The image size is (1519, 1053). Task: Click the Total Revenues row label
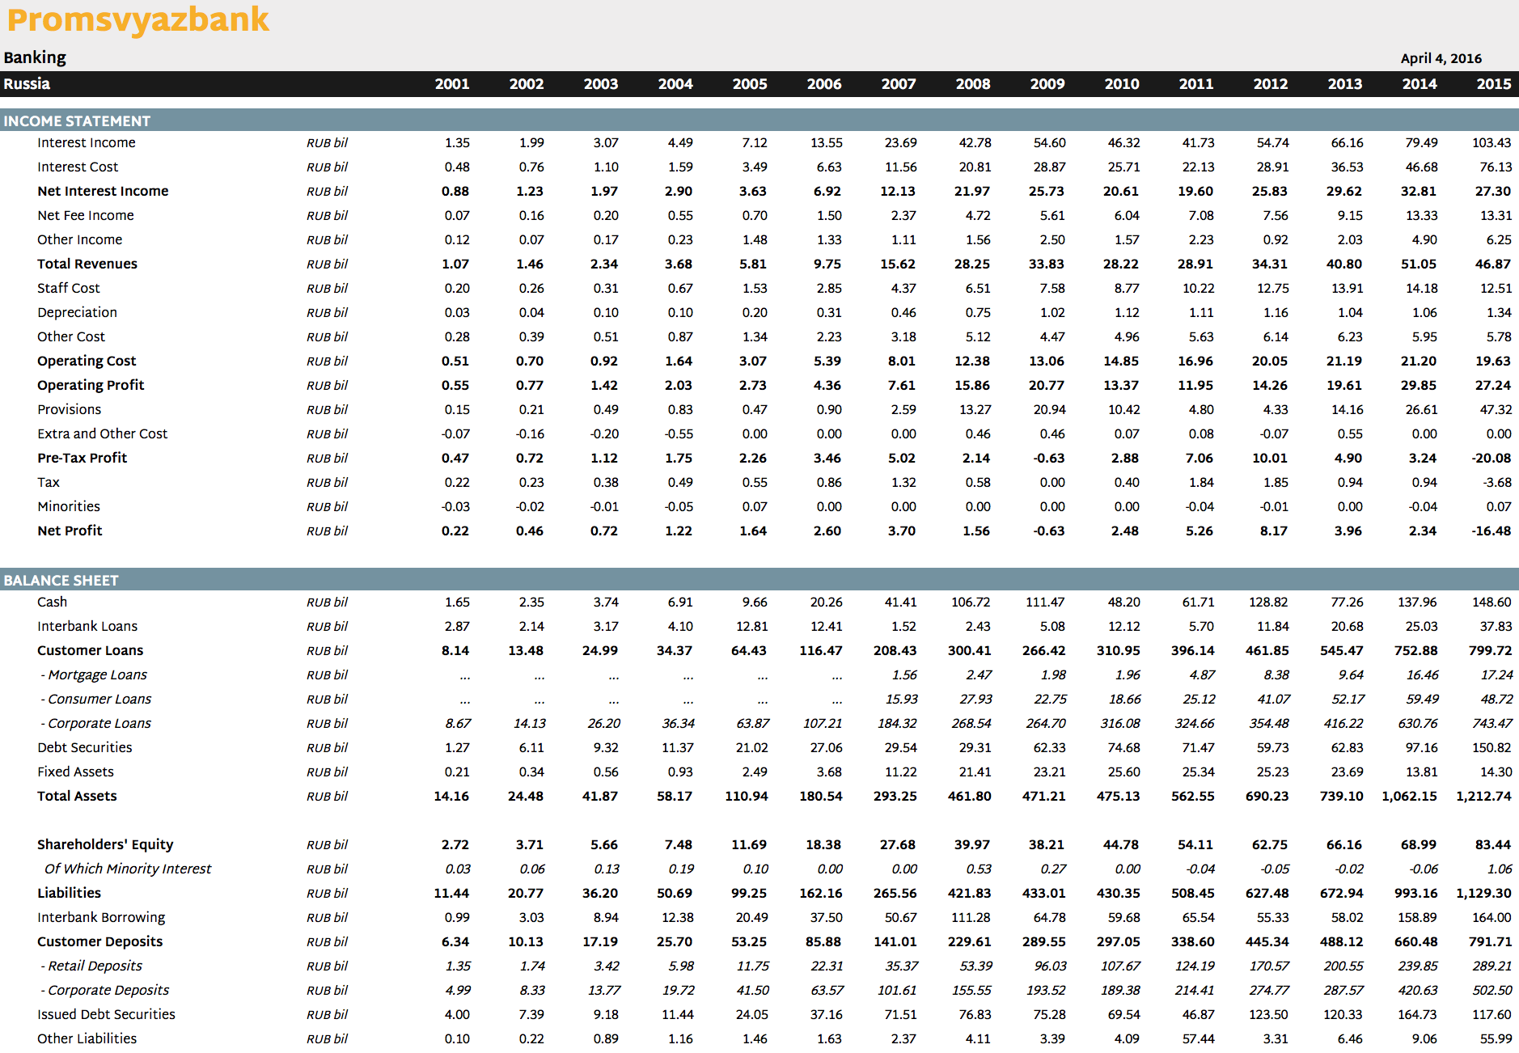coord(87,264)
